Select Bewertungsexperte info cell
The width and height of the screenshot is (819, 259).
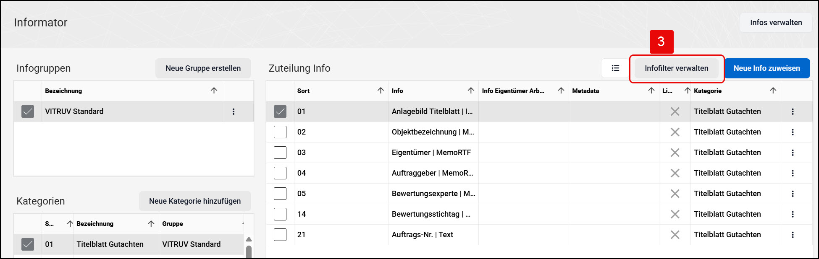click(x=433, y=194)
